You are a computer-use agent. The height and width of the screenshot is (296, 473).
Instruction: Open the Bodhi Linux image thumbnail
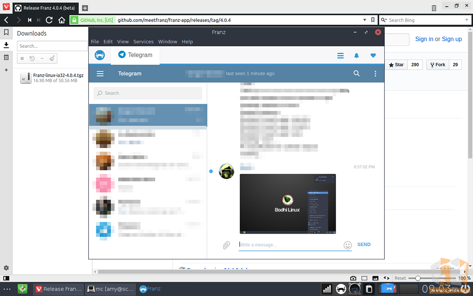click(288, 204)
